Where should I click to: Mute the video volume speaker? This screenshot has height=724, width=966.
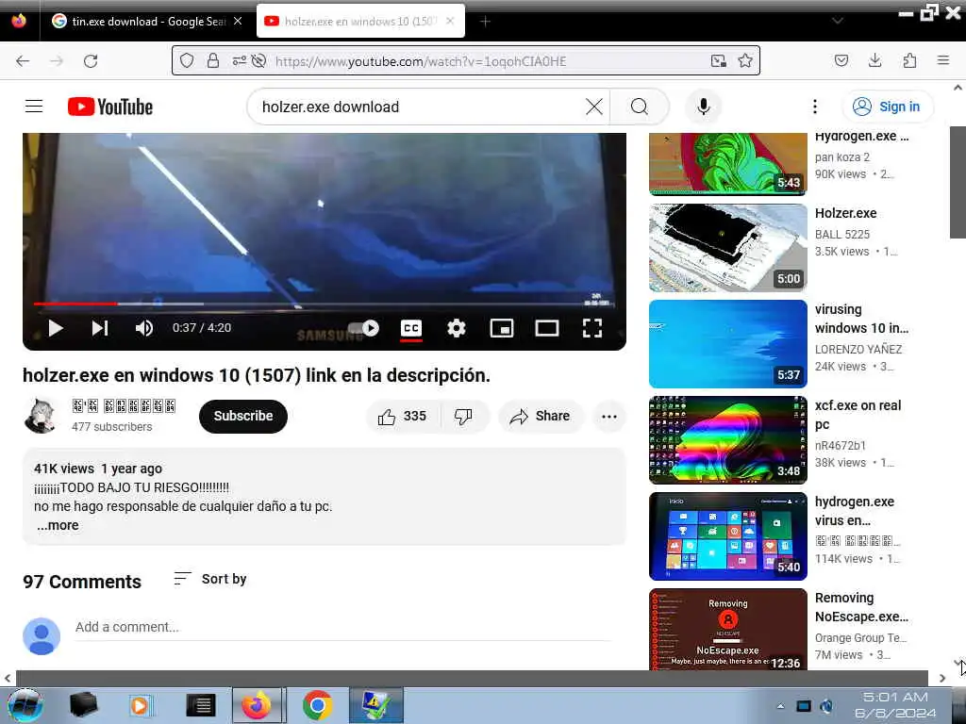pos(144,328)
